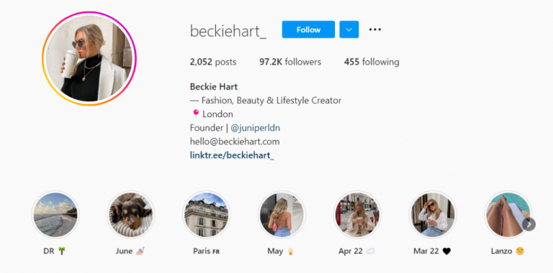
Task: Open the Mar 22 story highlight
Action: click(x=433, y=215)
